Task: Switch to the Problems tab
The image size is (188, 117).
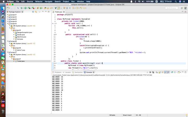Action: (x=58, y=72)
